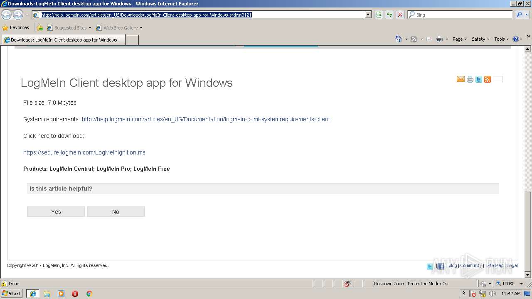Image resolution: width=532 pixels, height=299 pixels.
Task: Open Google Chrome taskbar icon
Action: click(x=89, y=294)
